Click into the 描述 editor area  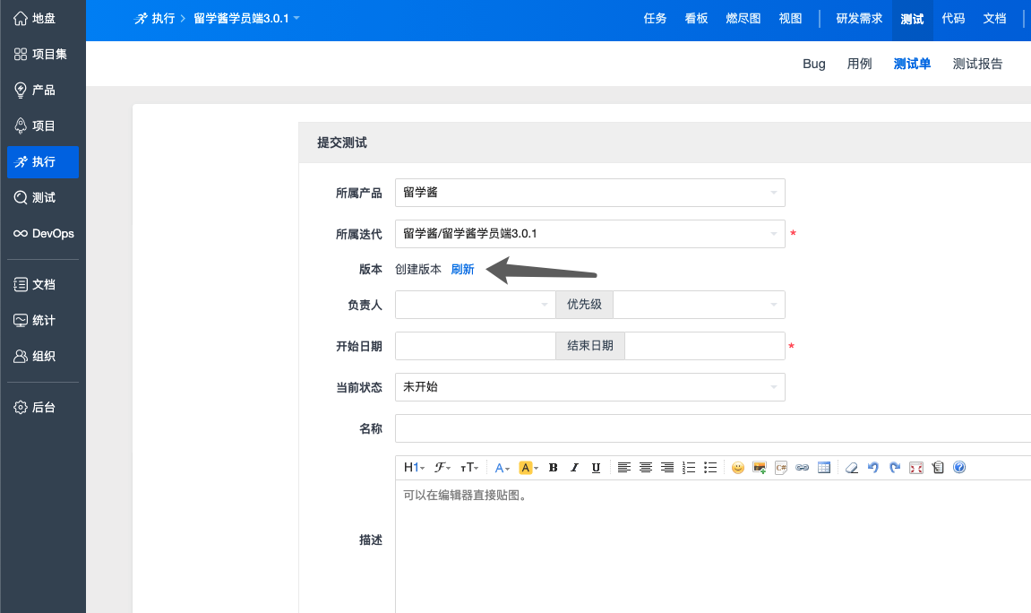pos(713,546)
